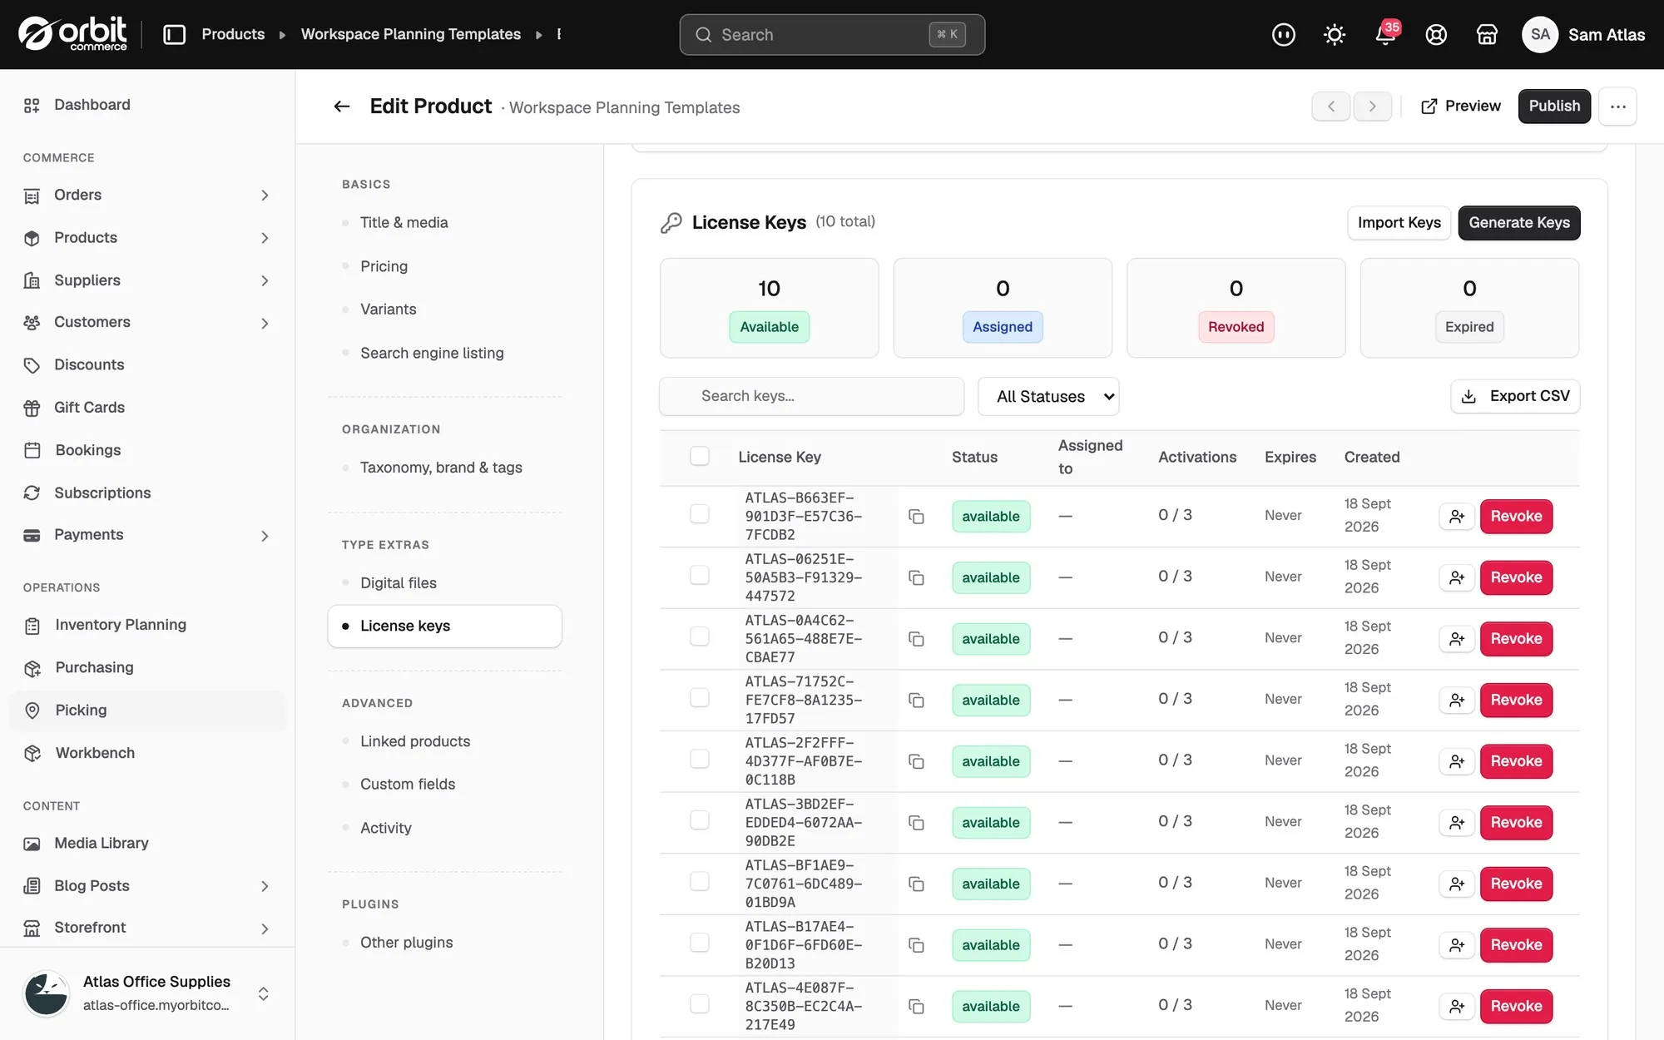Select the checkbox for key ATLAS-71752C

coord(700,698)
